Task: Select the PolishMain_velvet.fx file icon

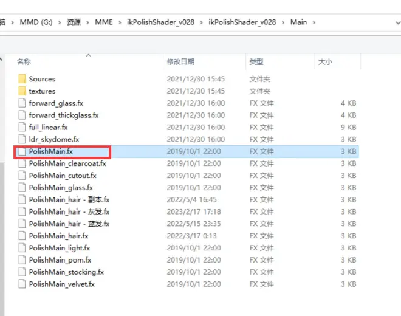Action: click(22, 284)
